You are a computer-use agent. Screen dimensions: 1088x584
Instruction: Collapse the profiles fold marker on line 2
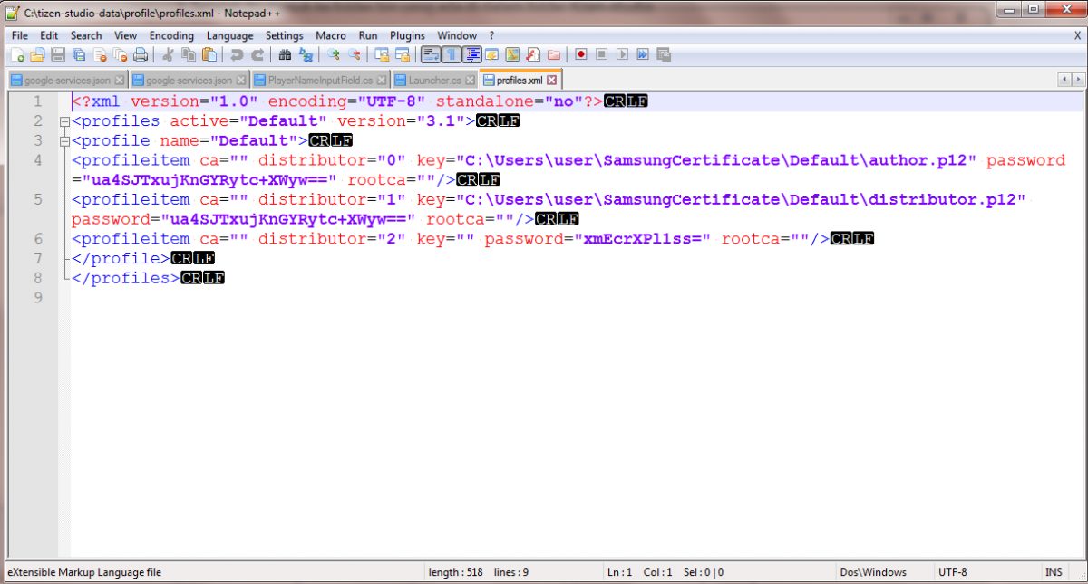(x=63, y=121)
